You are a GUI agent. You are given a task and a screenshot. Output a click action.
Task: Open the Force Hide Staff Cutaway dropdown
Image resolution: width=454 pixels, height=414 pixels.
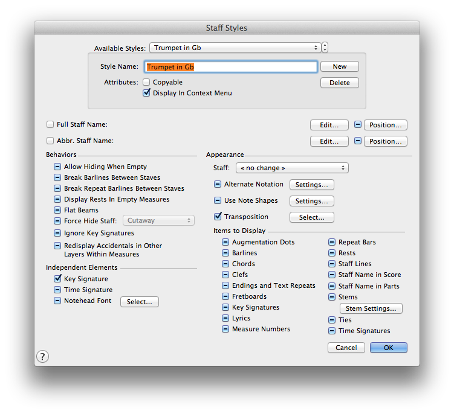click(x=158, y=221)
